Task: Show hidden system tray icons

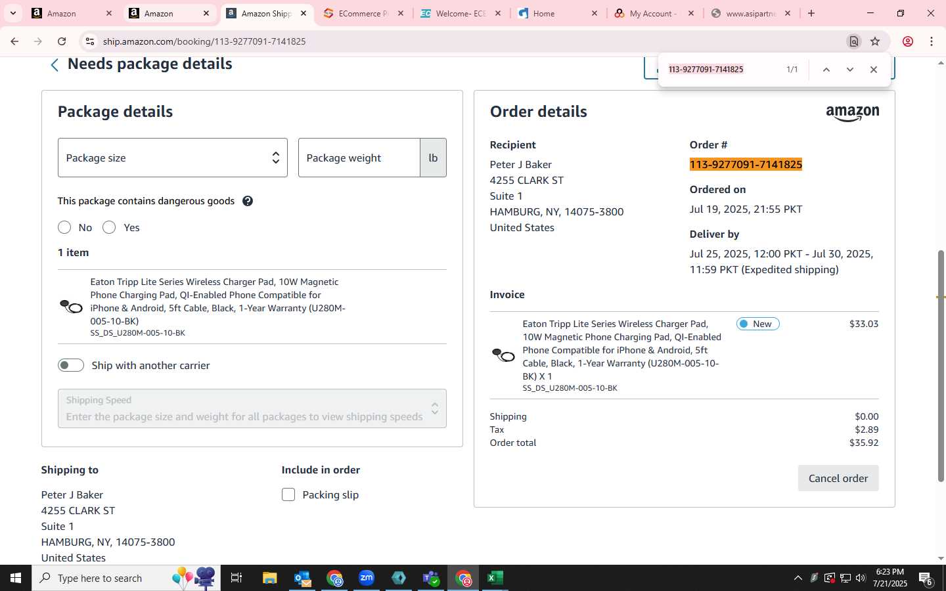Action: coord(798,578)
